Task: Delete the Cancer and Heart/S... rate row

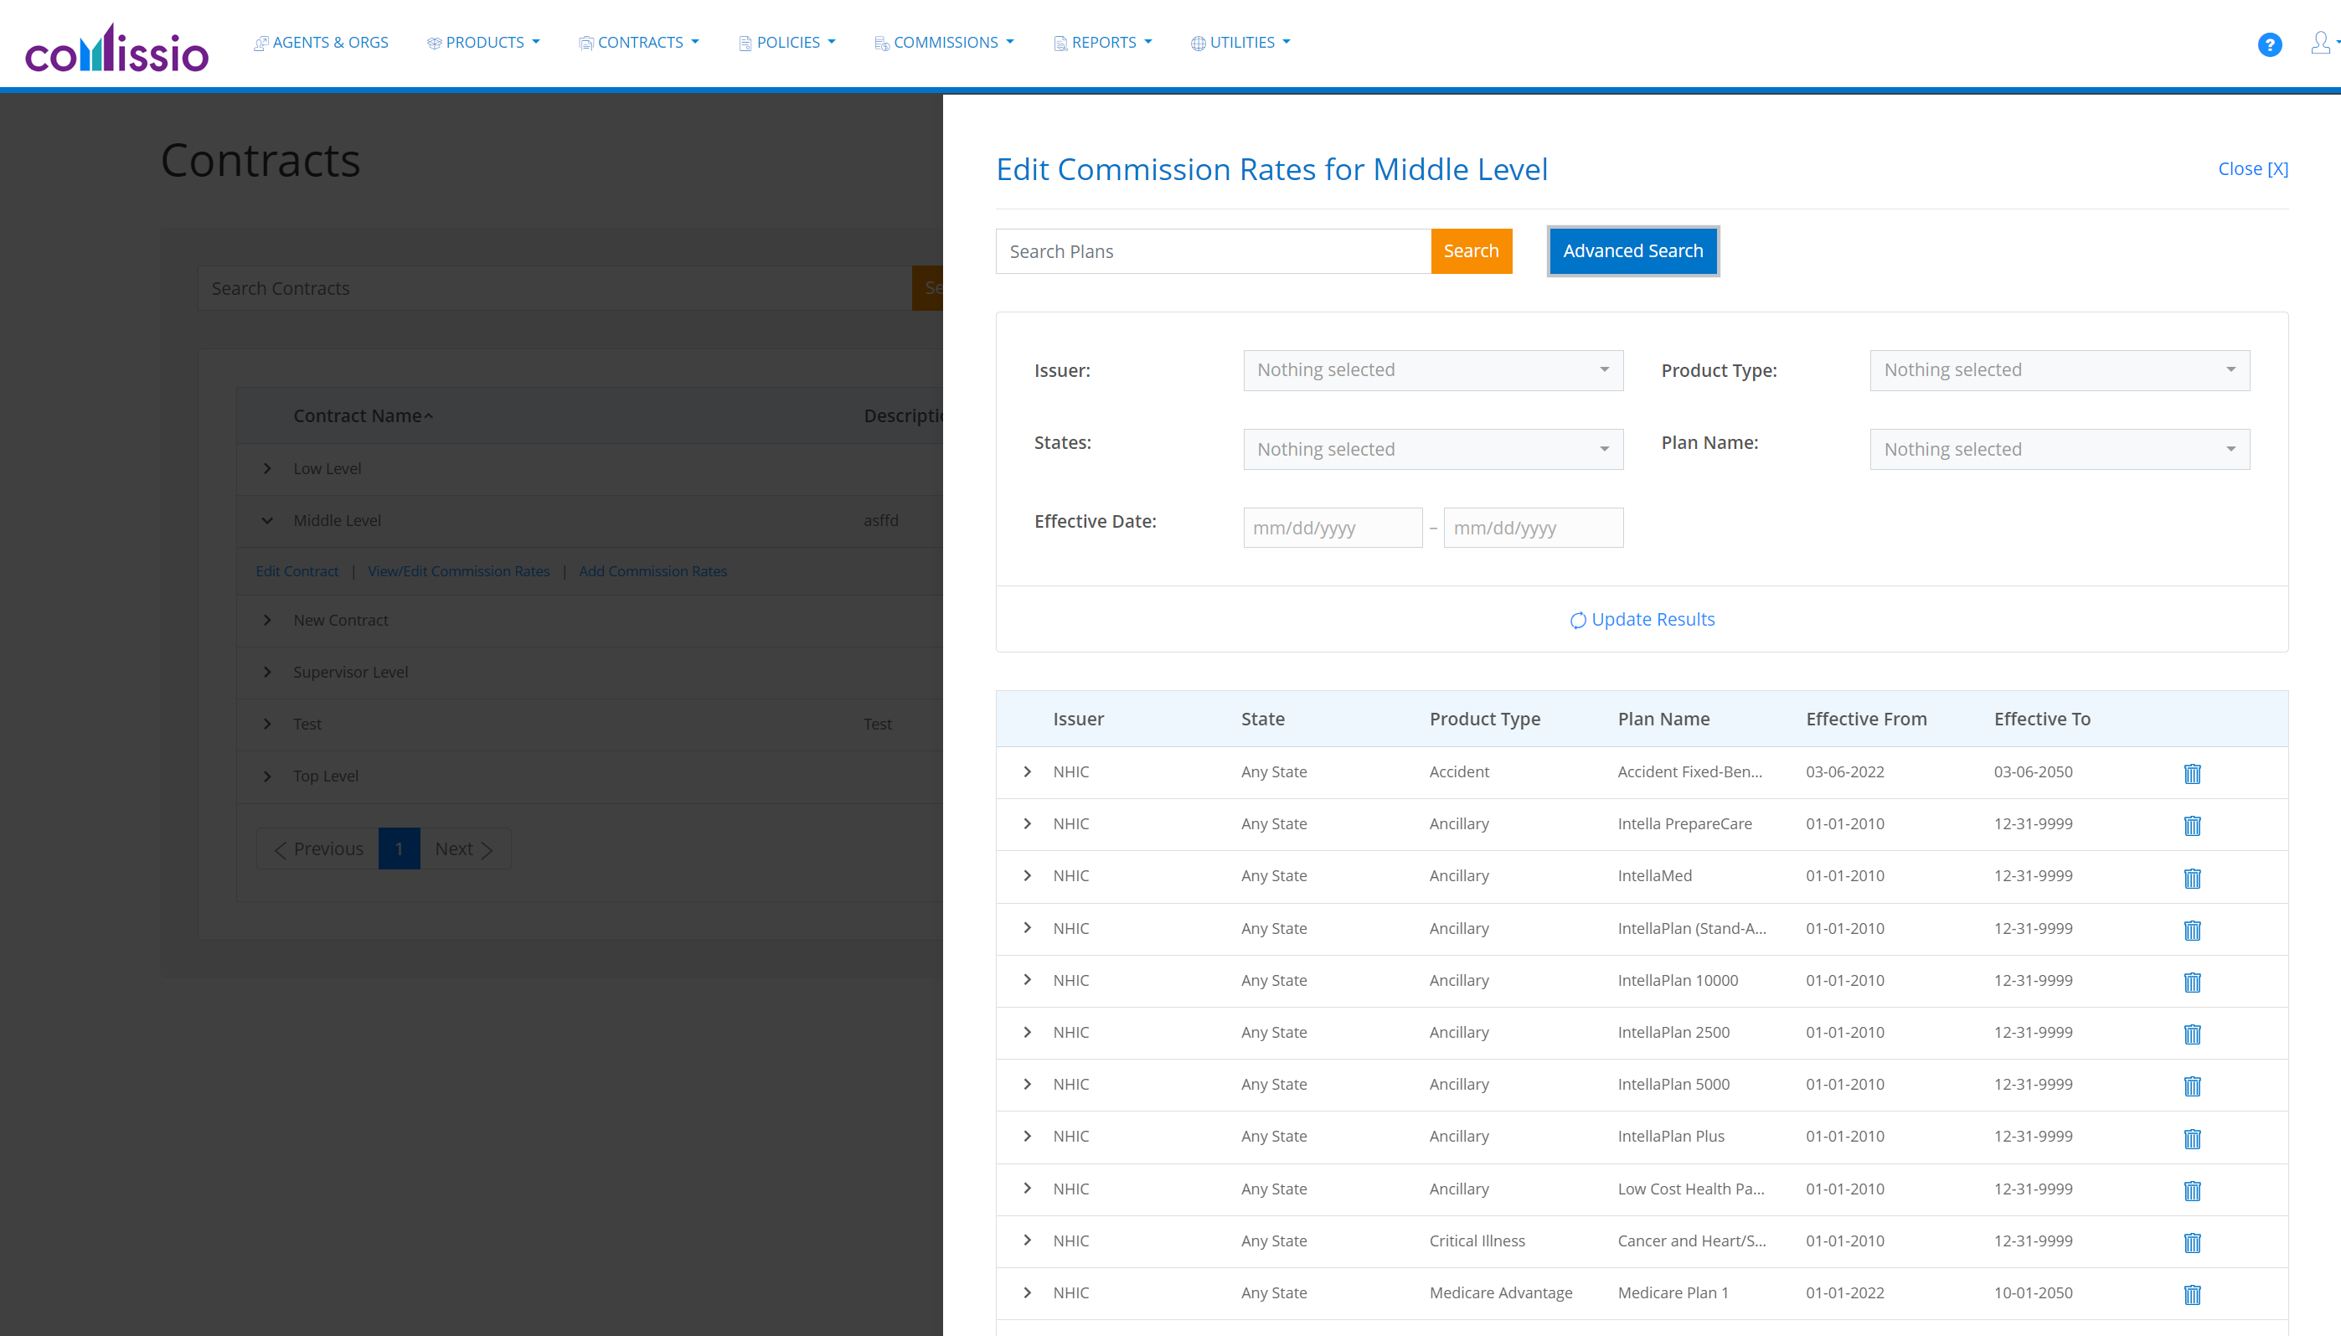Action: (2193, 1242)
